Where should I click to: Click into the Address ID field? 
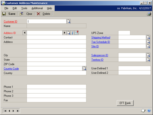click(45, 33)
